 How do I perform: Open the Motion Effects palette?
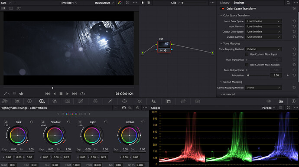coord(67,101)
